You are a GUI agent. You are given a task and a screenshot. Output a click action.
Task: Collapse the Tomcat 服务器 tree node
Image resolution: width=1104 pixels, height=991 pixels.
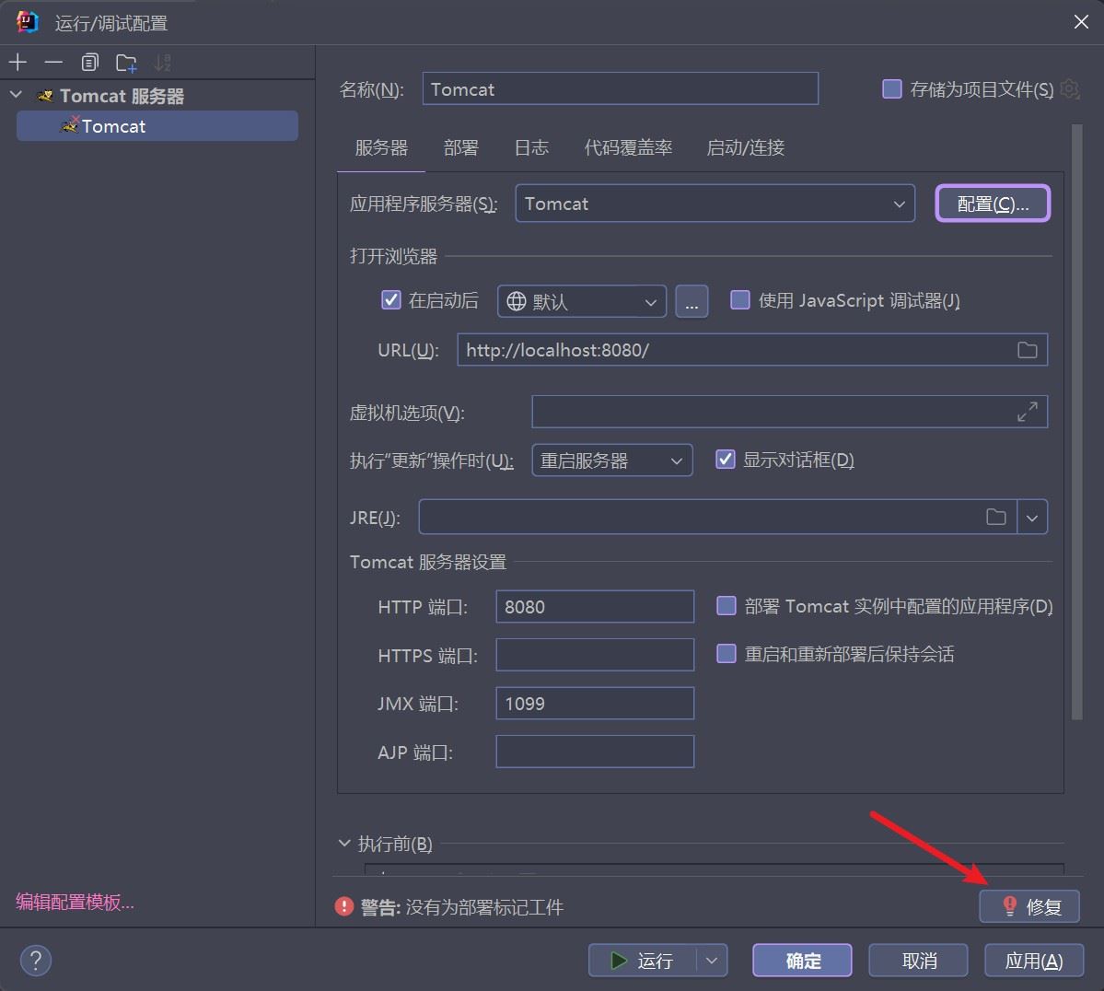point(17,95)
